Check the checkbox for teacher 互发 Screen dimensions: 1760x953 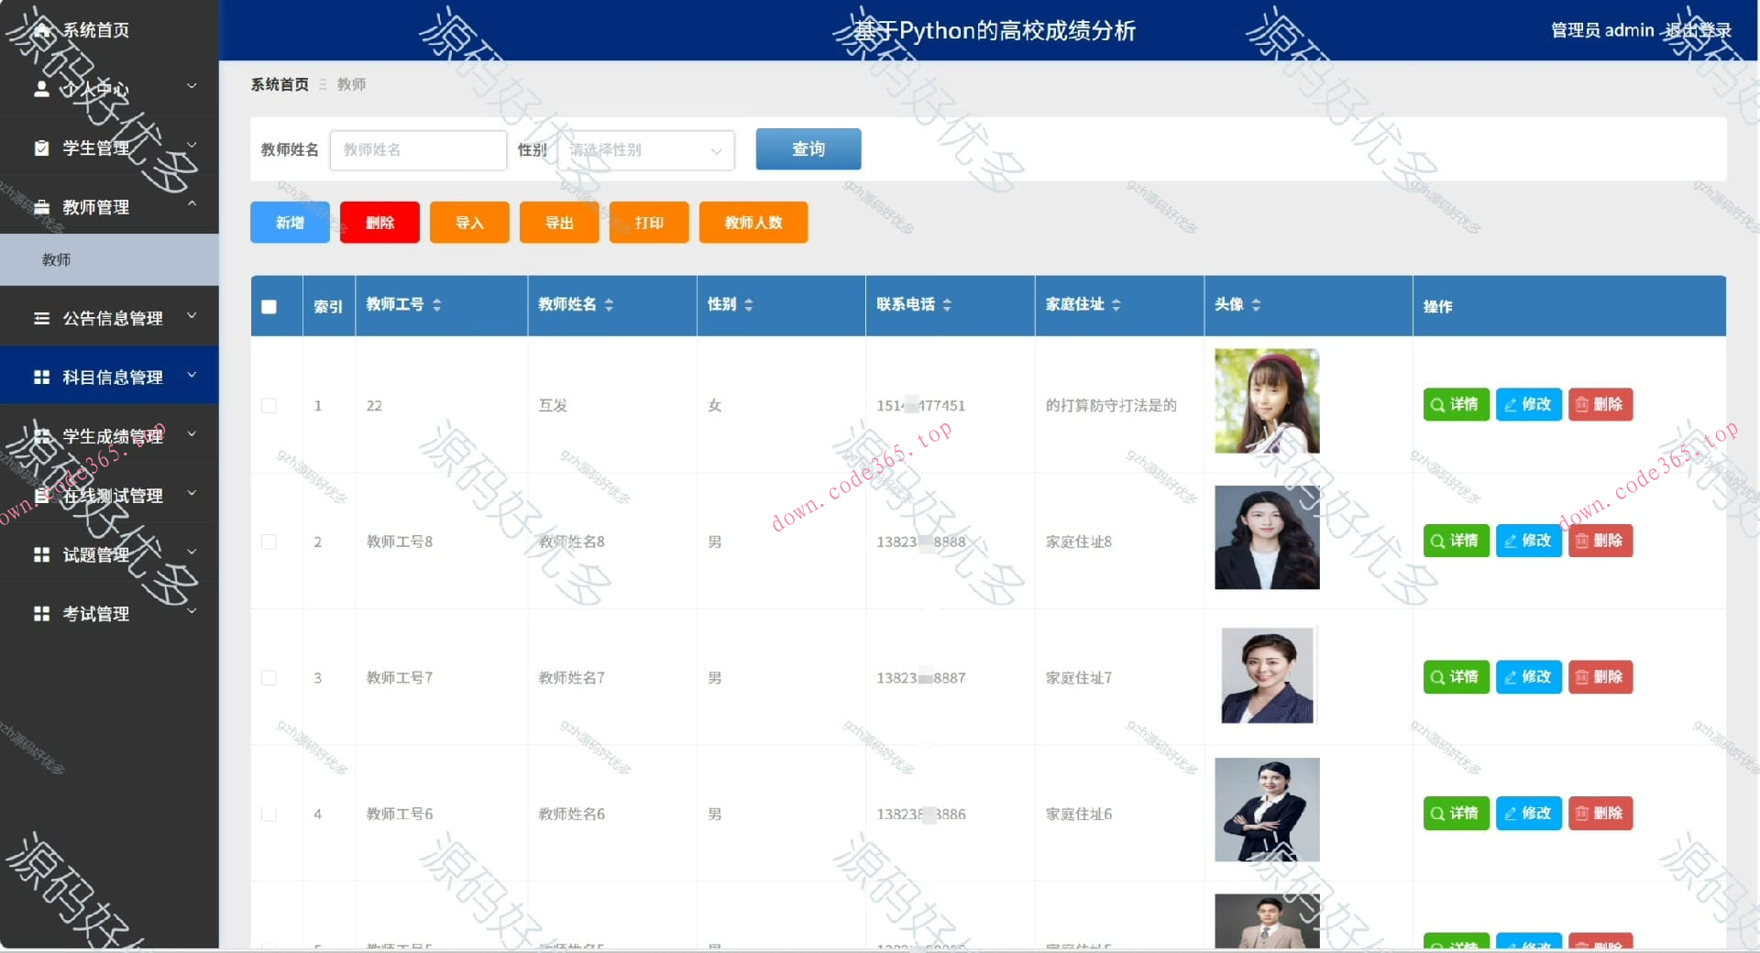[269, 406]
